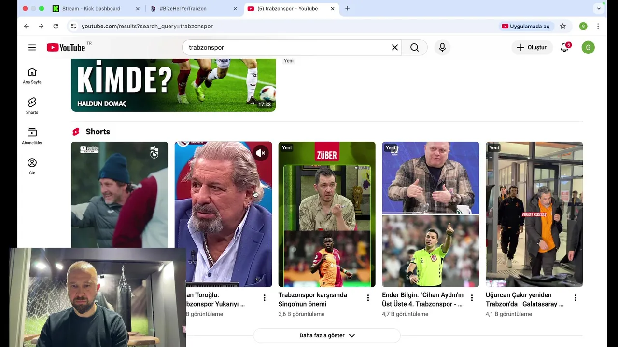Expand the tab search dropdown arrow

599,8
